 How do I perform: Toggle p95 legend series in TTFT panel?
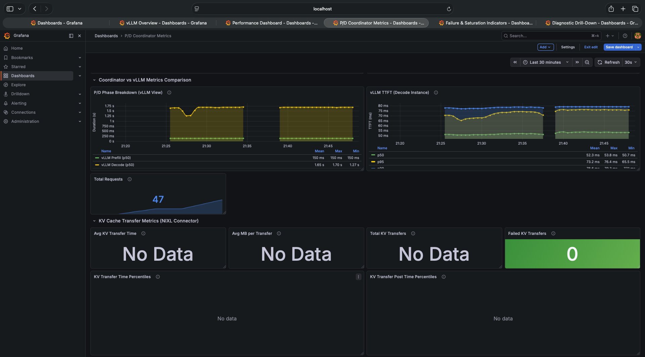tap(380, 162)
